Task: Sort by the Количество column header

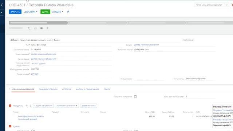Action: coord(188,112)
